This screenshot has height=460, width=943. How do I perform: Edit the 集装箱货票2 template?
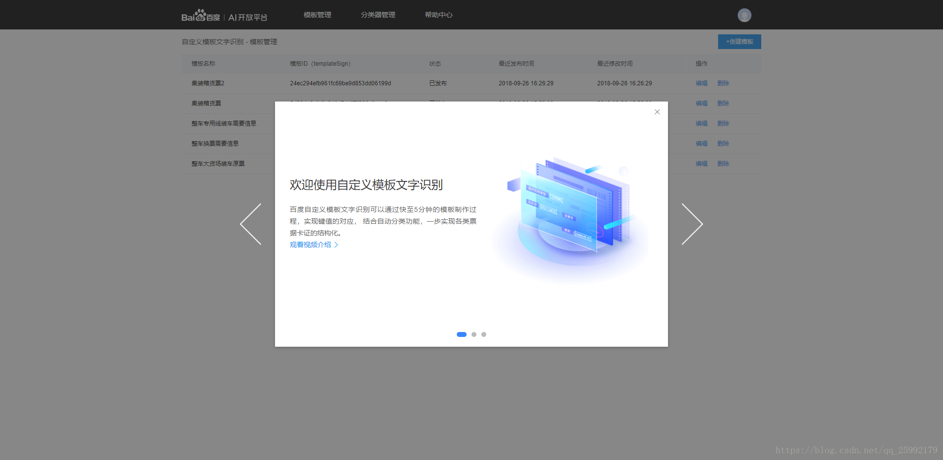click(x=701, y=83)
